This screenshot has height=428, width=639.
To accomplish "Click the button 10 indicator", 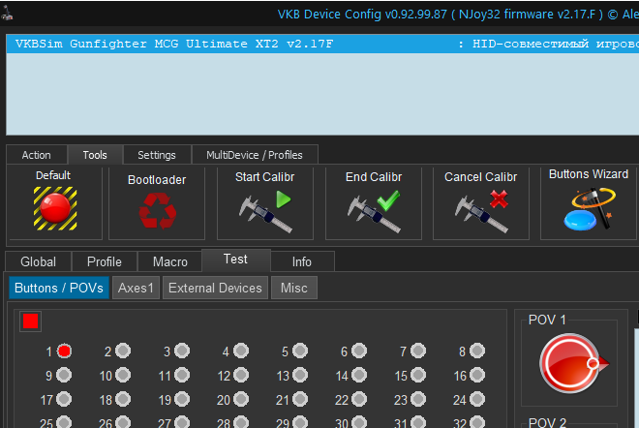I will pyautogui.click(x=123, y=375).
